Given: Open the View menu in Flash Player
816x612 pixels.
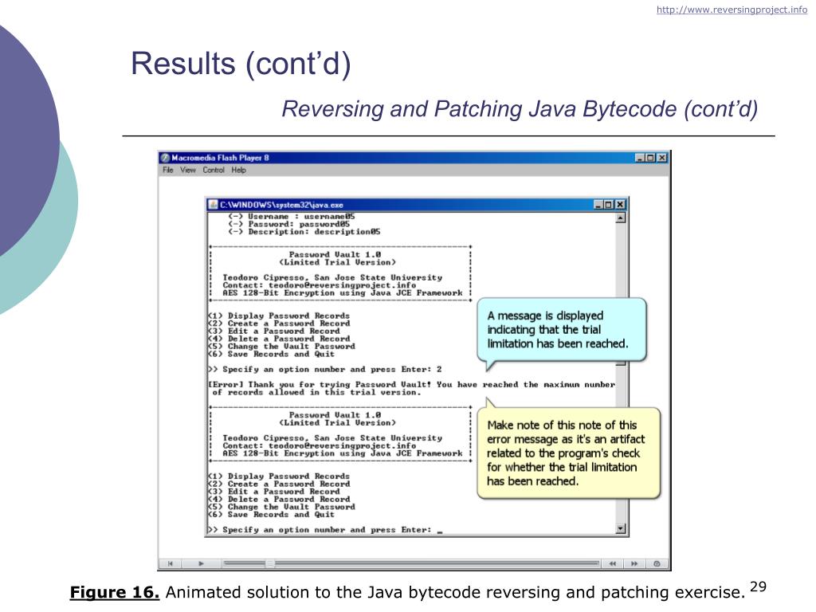Looking at the screenshot, I should [188, 171].
